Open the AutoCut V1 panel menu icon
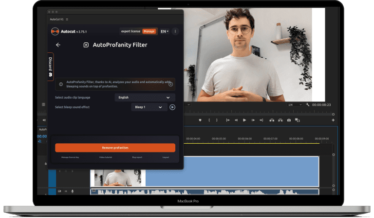Image resolution: width=374 pixels, height=218 pixels. coord(67,19)
